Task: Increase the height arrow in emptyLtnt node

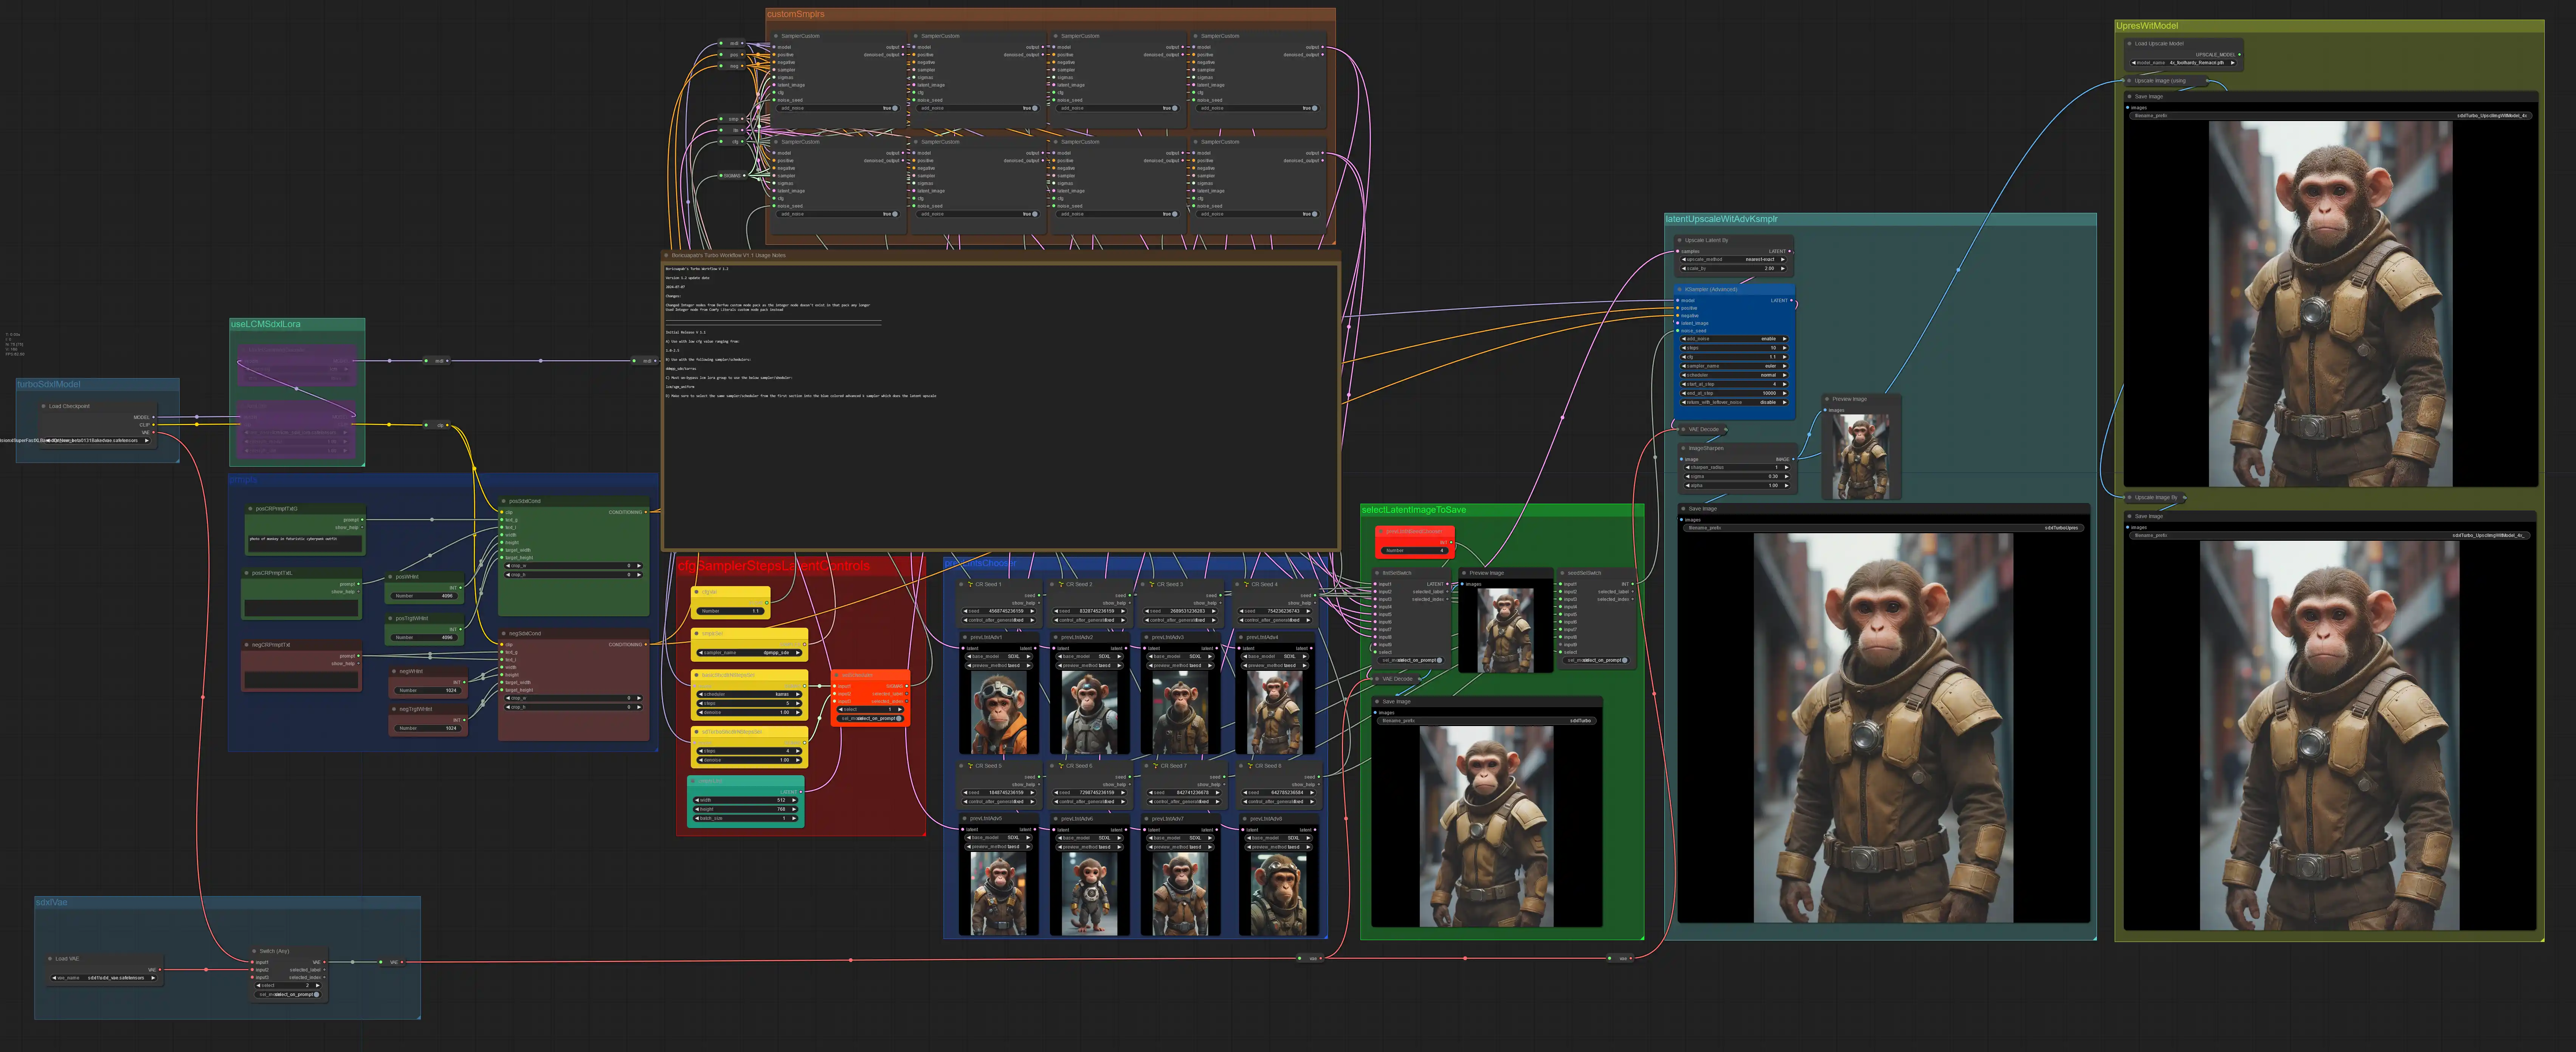Action: click(794, 809)
